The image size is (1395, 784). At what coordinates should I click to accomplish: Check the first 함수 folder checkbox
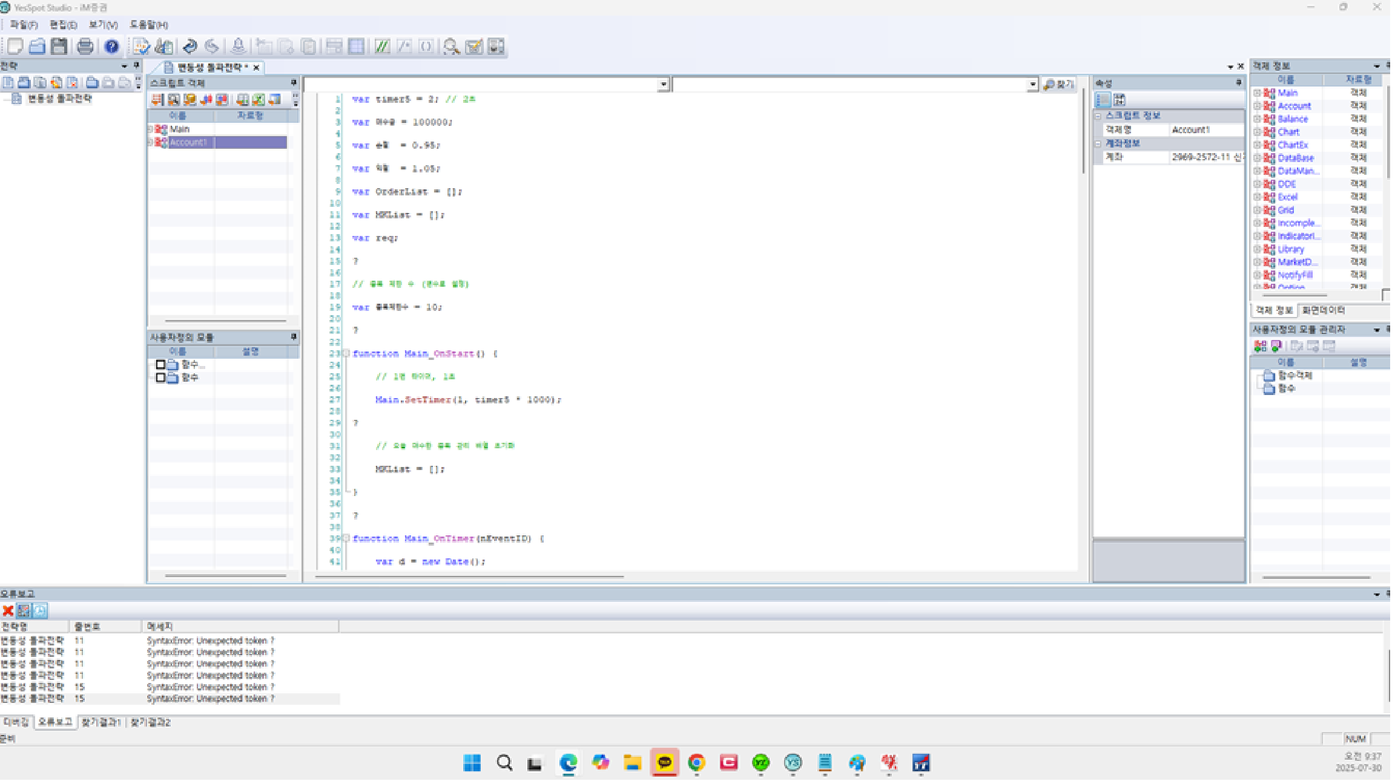point(160,365)
